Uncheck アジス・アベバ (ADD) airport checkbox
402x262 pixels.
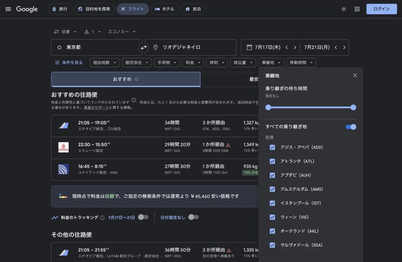pos(272,147)
